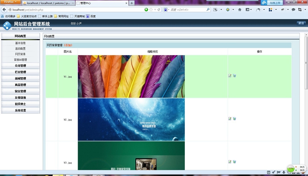The height and width of the screenshot is (176, 308).
Task: Expand the 商品管理 sidebar section
Action: [x=21, y=85]
